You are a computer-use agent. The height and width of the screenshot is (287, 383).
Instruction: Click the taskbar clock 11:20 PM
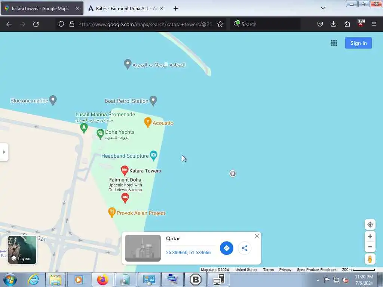(364, 280)
